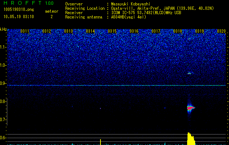Click the 0.8 kHz frequency tick label
The height and width of the screenshot is (145, 229).
3,101
